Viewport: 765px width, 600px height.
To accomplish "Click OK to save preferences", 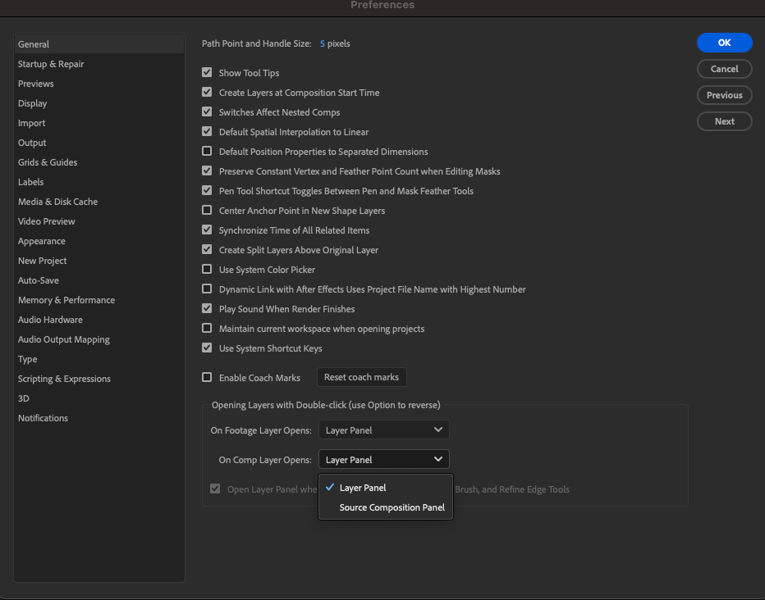I will click(x=723, y=42).
